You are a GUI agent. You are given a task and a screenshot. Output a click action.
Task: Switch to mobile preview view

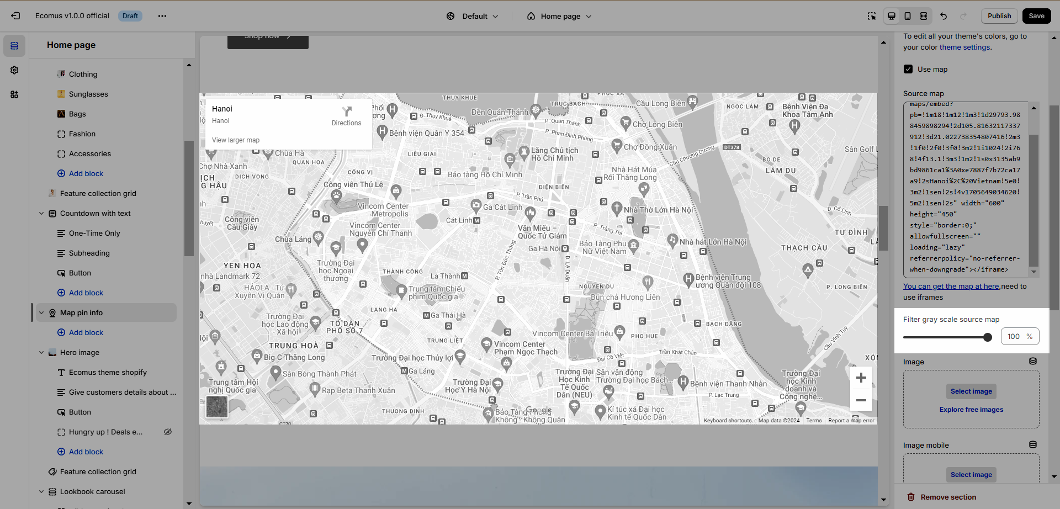908,16
